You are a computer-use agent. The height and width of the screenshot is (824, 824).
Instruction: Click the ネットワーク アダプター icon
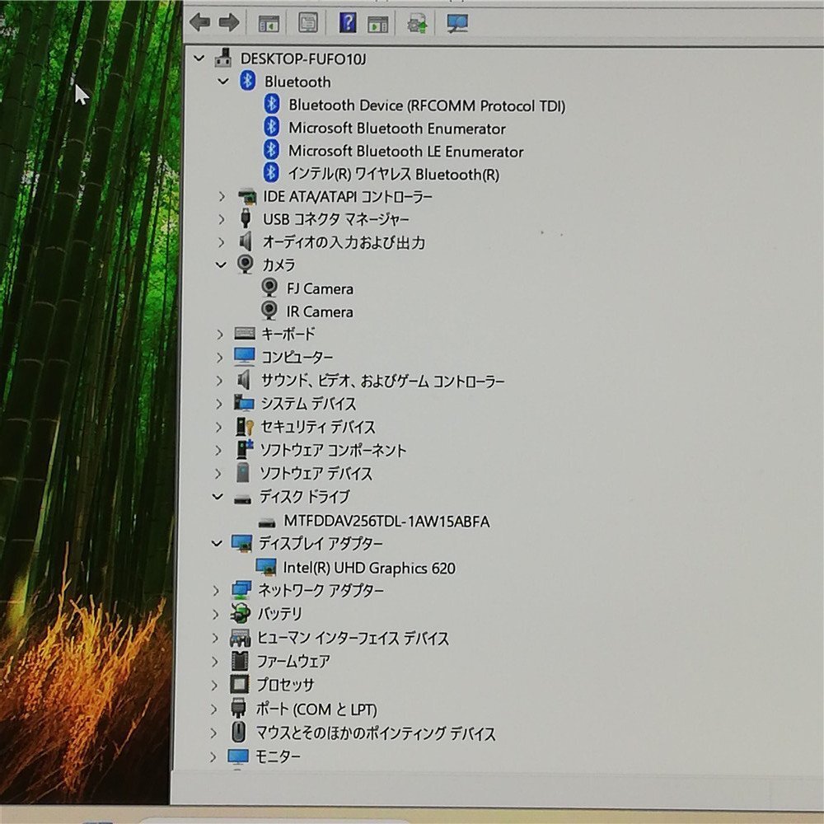pyautogui.click(x=241, y=590)
